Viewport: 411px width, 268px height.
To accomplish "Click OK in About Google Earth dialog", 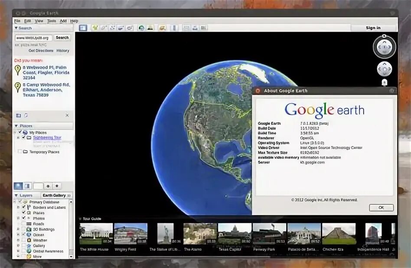I will tap(382, 207).
